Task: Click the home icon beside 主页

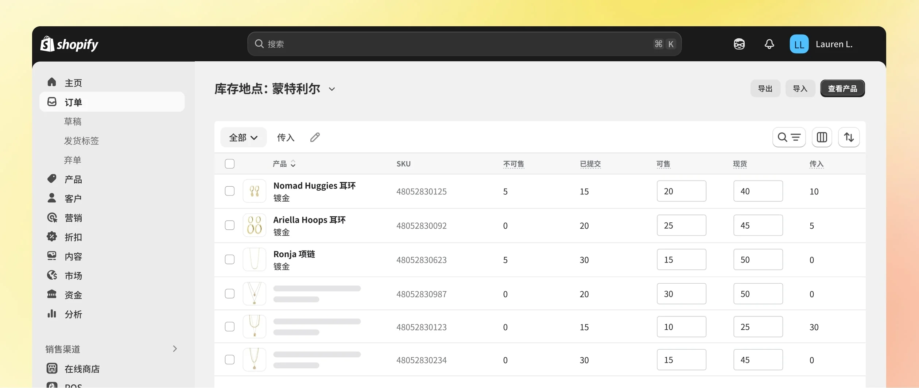Action: [52, 82]
